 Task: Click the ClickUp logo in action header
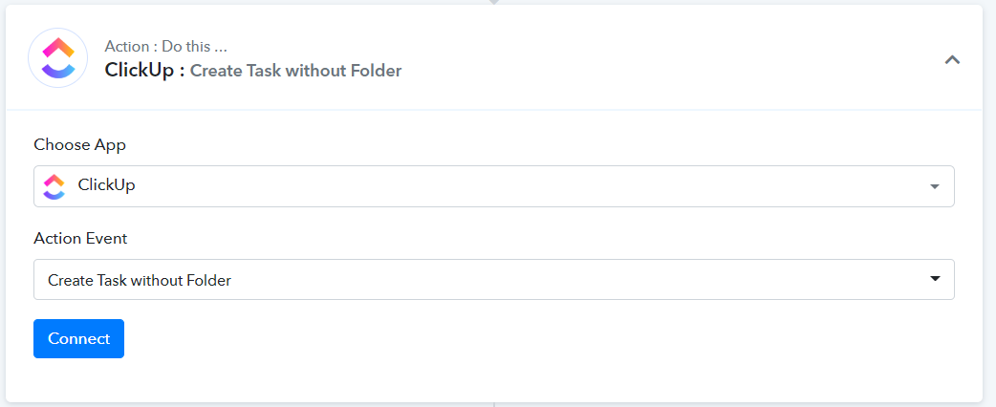(58, 58)
